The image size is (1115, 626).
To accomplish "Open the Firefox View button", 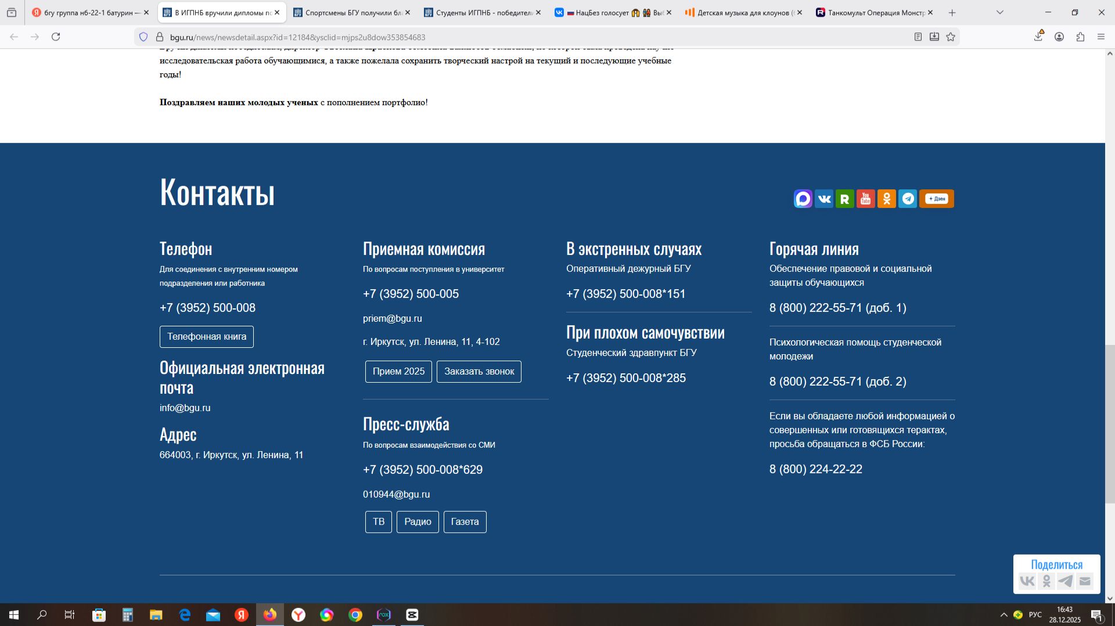I will pos(12,12).
